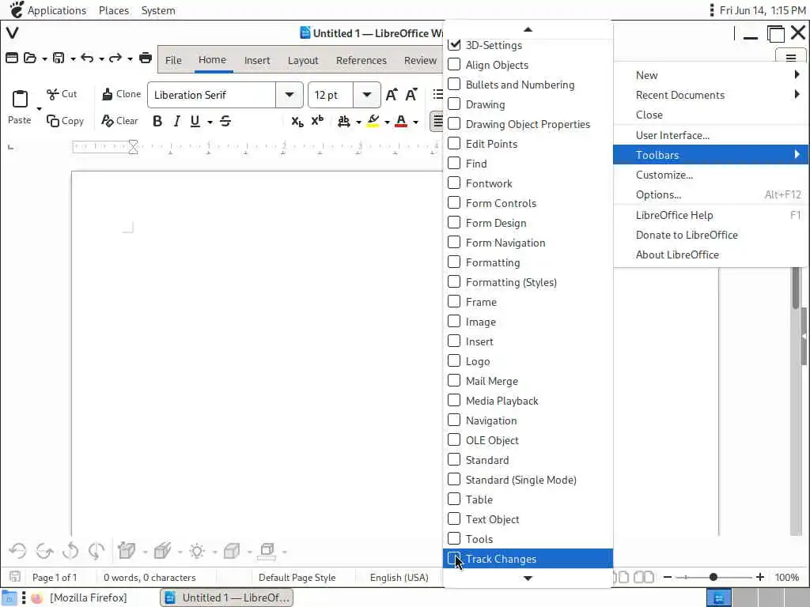Toggle strikethrough formatting
The width and height of the screenshot is (810, 607).
(225, 121)
